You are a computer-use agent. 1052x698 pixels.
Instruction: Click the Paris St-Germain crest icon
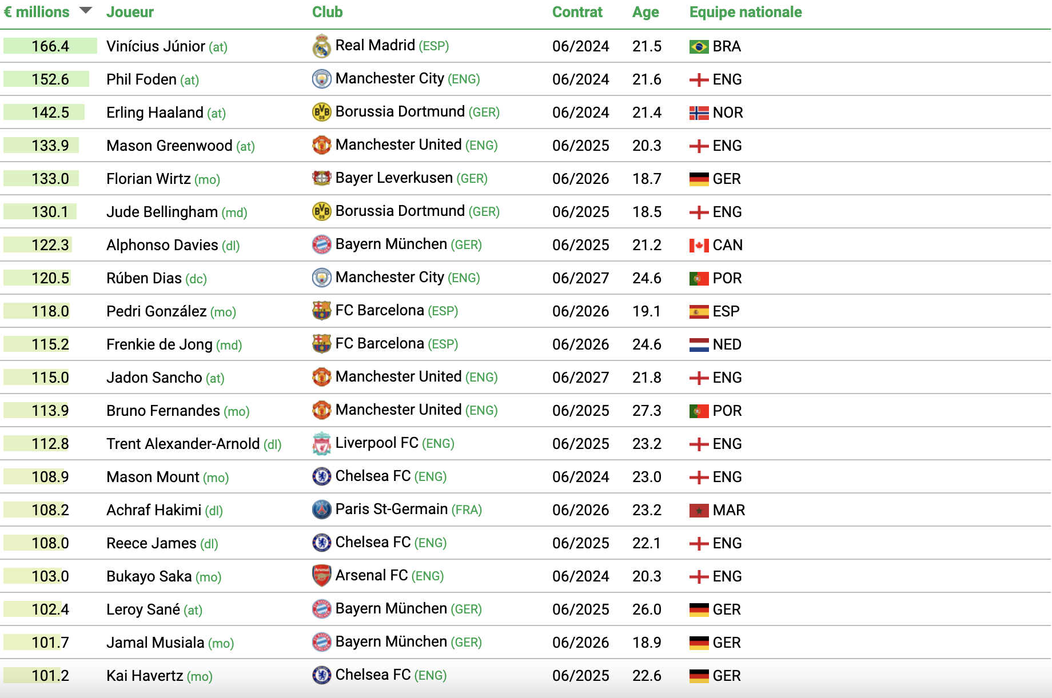(322, 510)
